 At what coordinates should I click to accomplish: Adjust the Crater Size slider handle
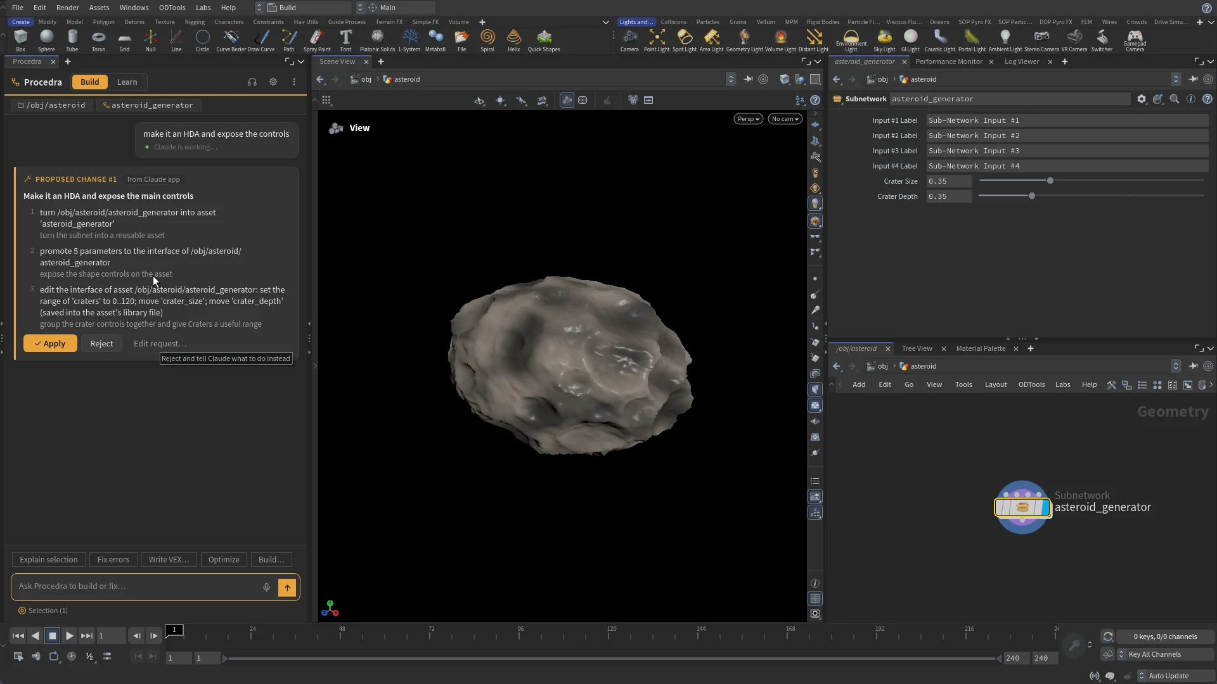pyautogui.click(x=1050, y=181)
